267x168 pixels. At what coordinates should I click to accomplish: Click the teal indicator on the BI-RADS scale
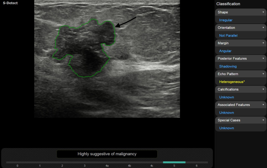(x=174, y=162)
